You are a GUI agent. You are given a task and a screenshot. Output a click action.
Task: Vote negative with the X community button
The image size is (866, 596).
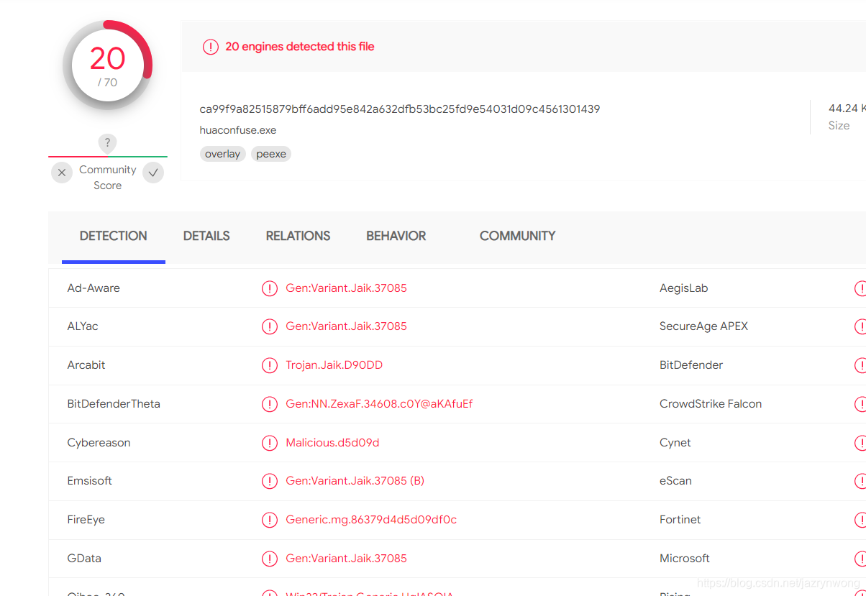tap(62, 173)
